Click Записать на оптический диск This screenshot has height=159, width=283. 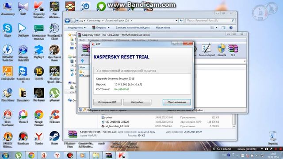click(x=133, y=27)
